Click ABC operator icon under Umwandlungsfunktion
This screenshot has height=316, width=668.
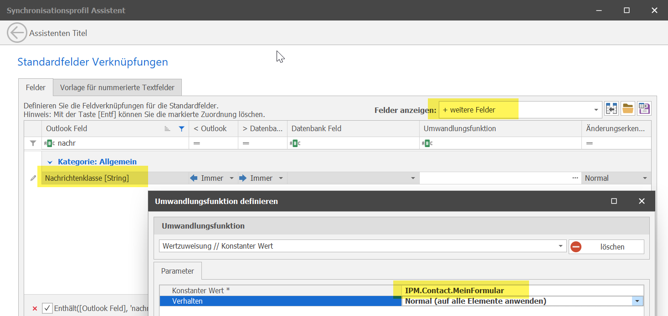[426, 143]
